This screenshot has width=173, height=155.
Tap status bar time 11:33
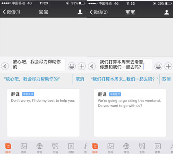(130, 3)
